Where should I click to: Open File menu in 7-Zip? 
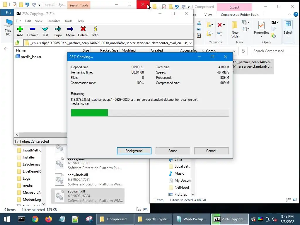tap(18, 21)
